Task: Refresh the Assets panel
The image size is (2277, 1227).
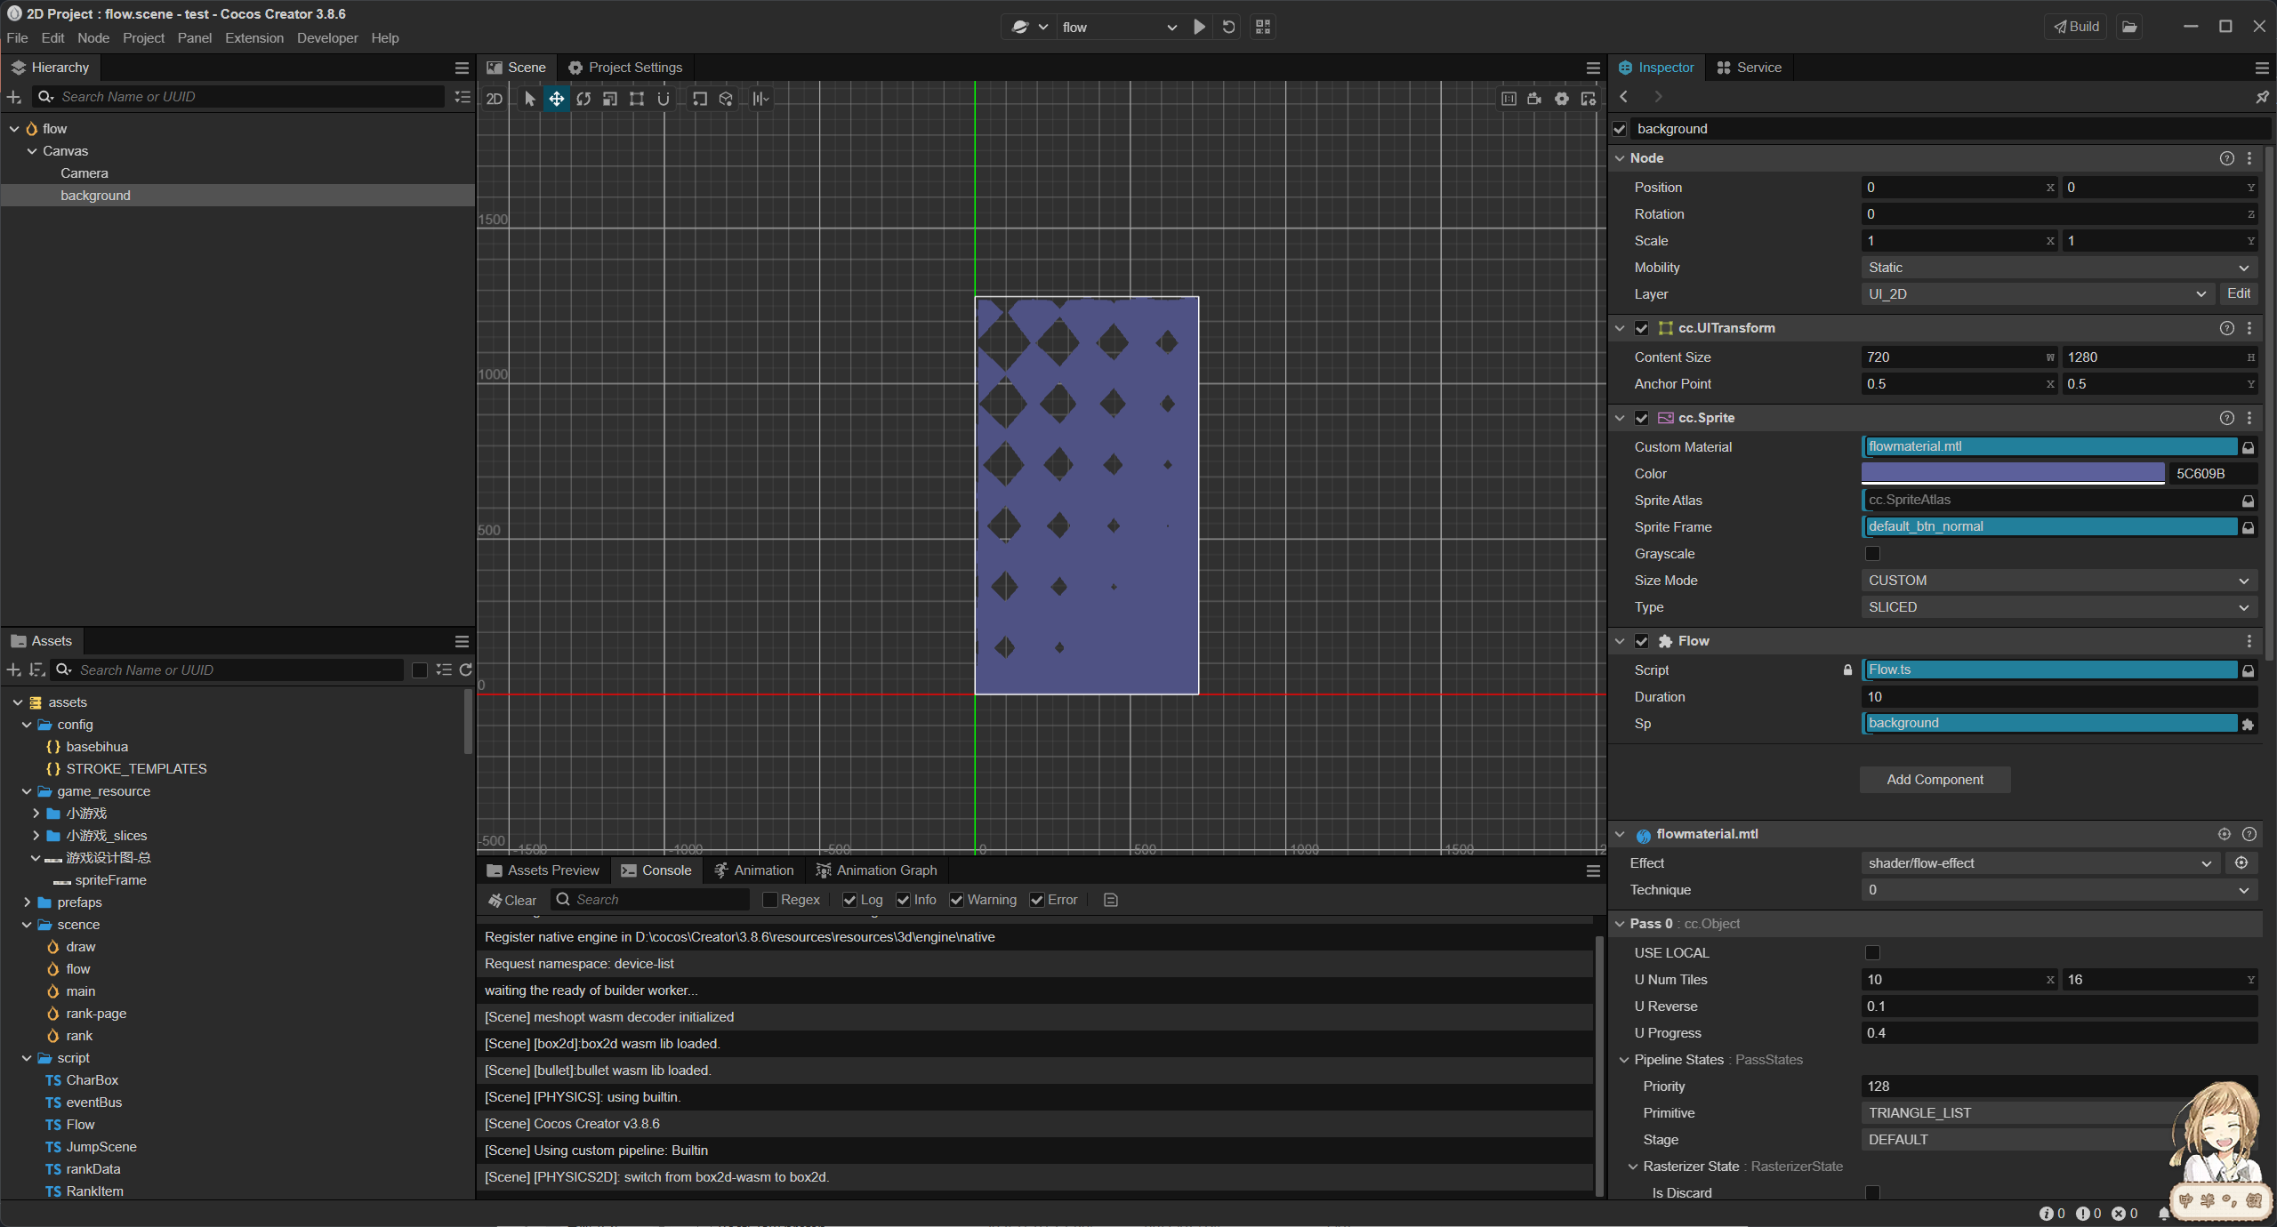Action: click(x=465, y=670)
